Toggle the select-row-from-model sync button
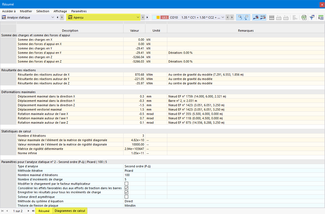 point(247,17)
